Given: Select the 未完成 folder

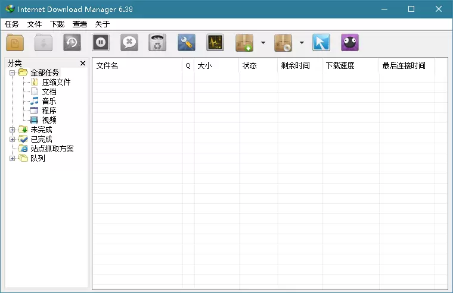Looking at the screenshot, I should (41, 130).
